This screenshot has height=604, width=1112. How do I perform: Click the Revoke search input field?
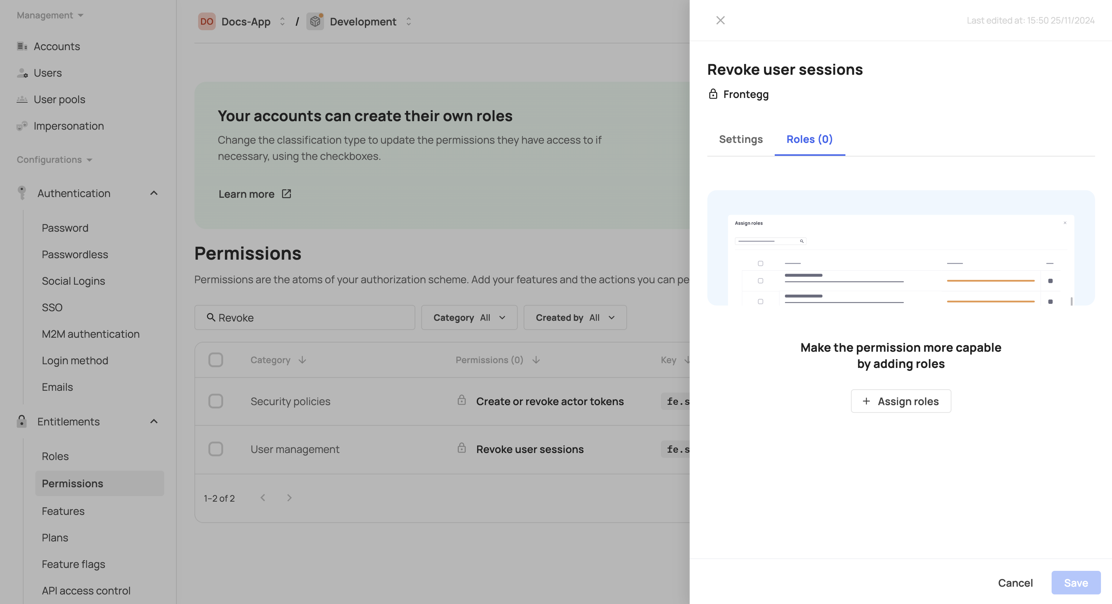click(311, 318)
